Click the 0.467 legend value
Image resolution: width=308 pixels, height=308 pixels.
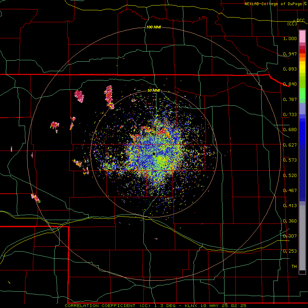pos(290,191)
